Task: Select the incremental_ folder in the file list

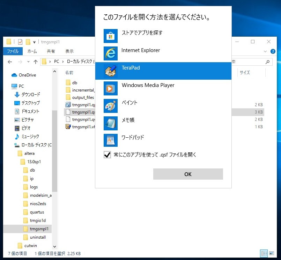Action: [x=83, y=90]
